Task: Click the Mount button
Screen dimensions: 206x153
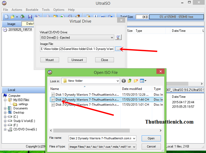Action: pos(50,60)
